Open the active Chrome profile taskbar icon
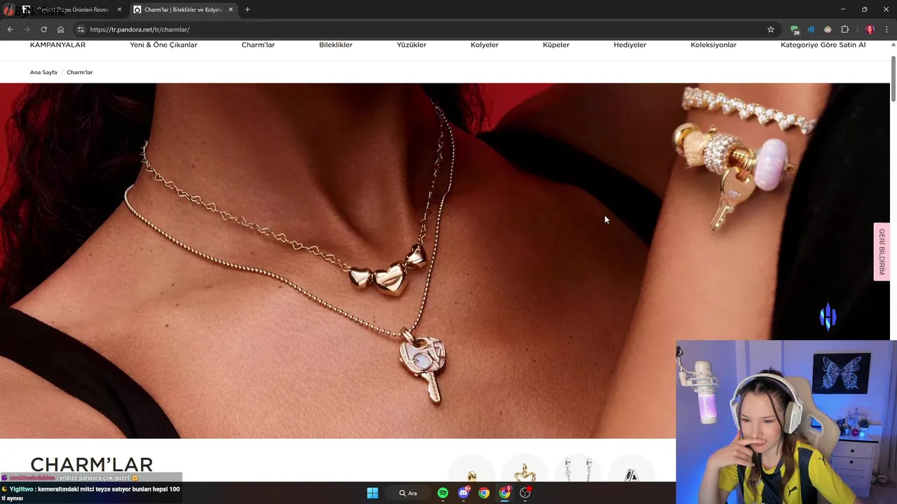 click(505, 493)
